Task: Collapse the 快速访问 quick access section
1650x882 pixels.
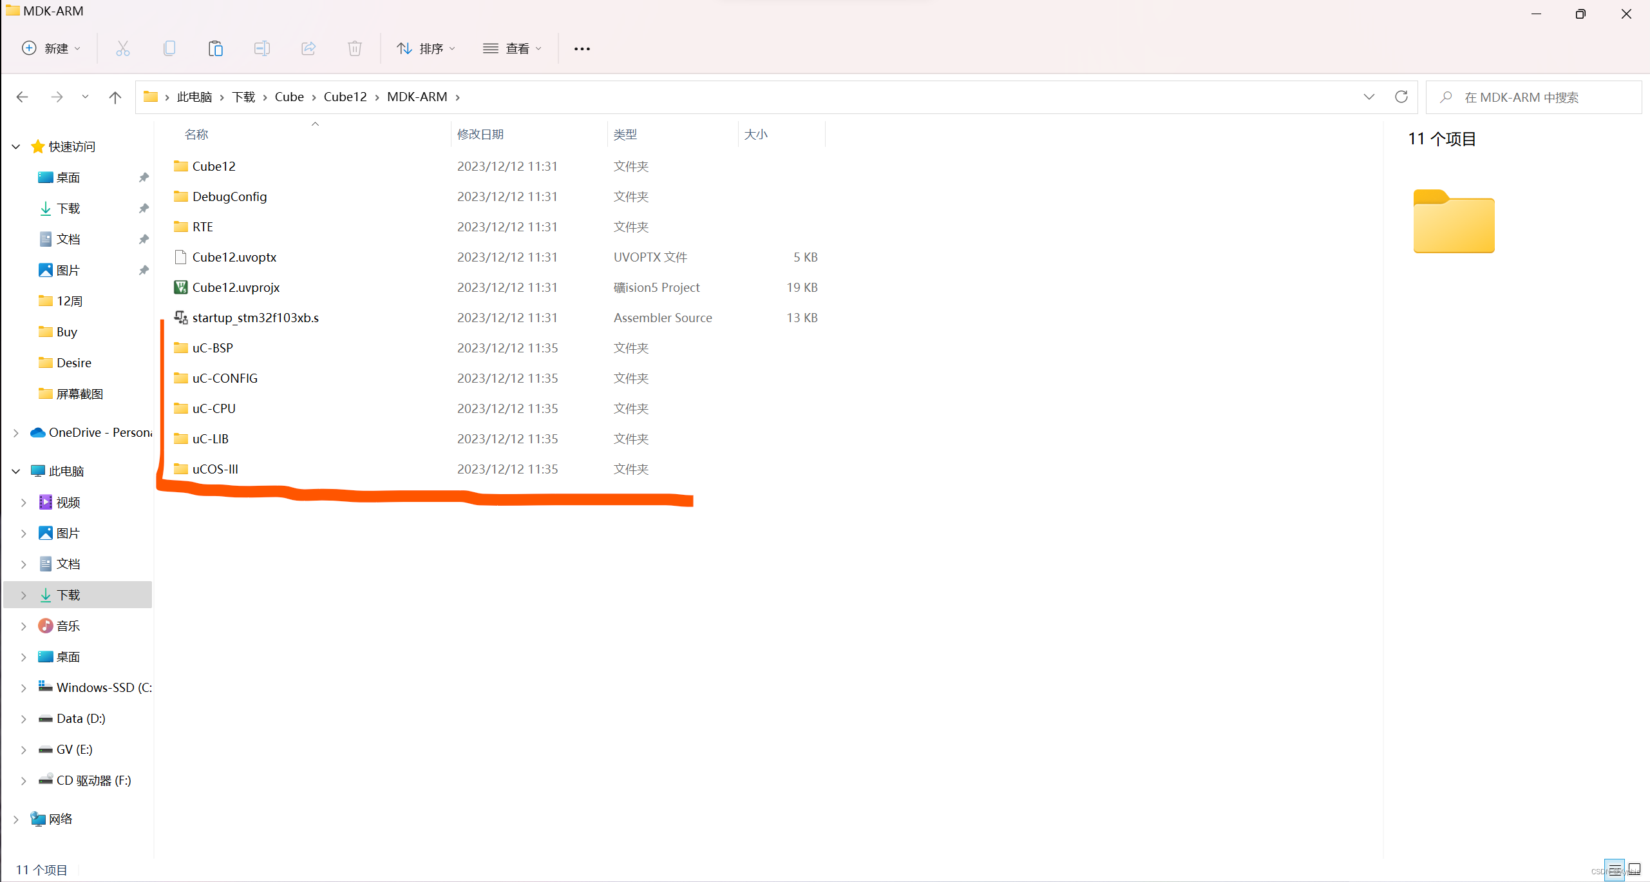Action: point(16,147)
